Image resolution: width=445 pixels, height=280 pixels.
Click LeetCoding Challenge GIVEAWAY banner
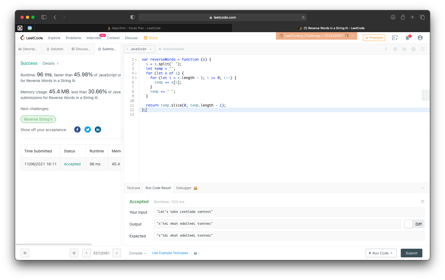(x=314, y=36)
